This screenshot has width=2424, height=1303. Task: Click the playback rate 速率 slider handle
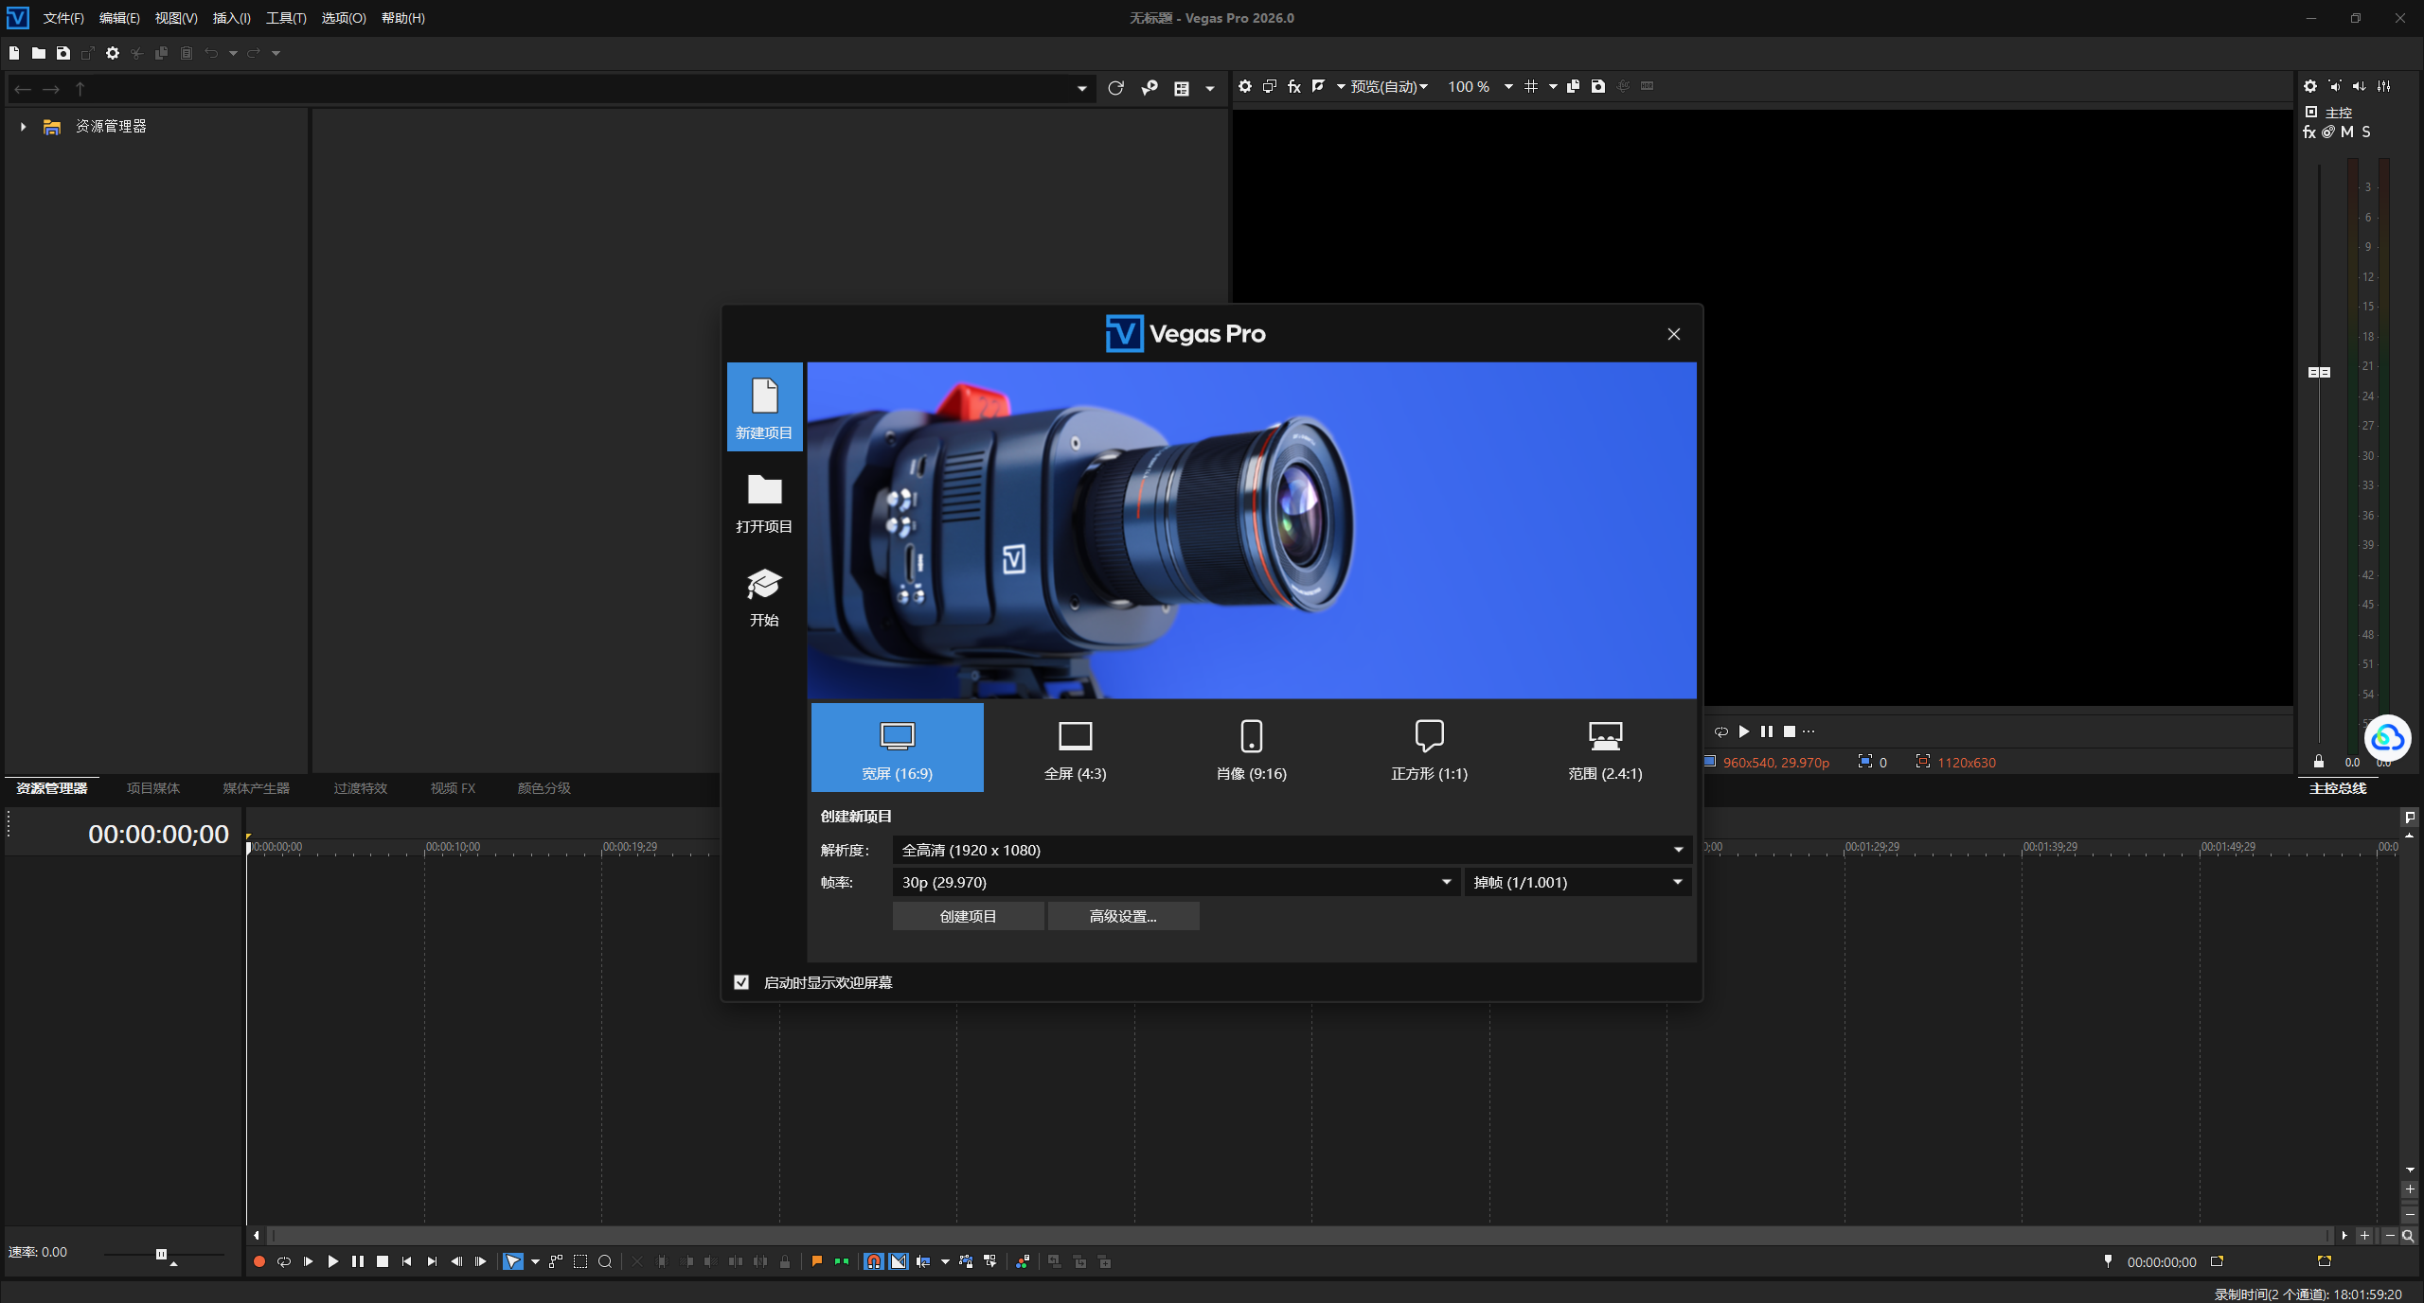click(161, 1254)
